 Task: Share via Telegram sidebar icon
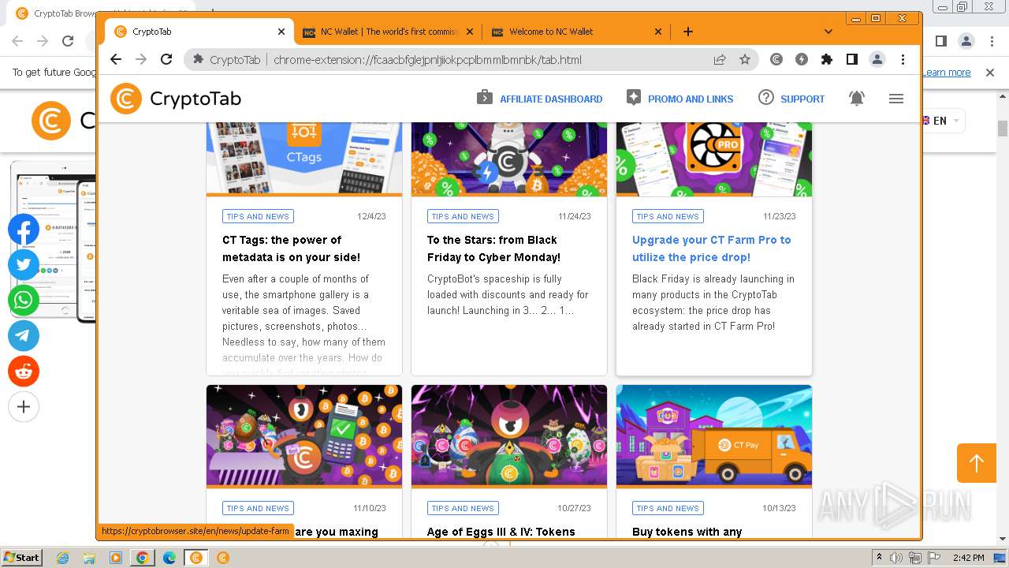coord(24,336)
